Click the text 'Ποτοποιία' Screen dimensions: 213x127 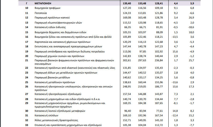41,13
